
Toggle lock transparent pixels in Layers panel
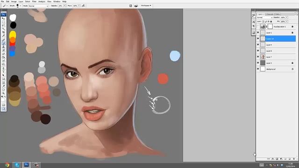263,21
